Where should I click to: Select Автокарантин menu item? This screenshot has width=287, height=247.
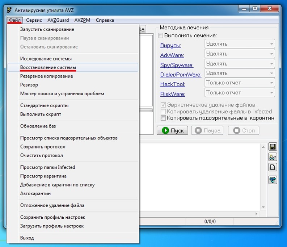coord(73,193)
